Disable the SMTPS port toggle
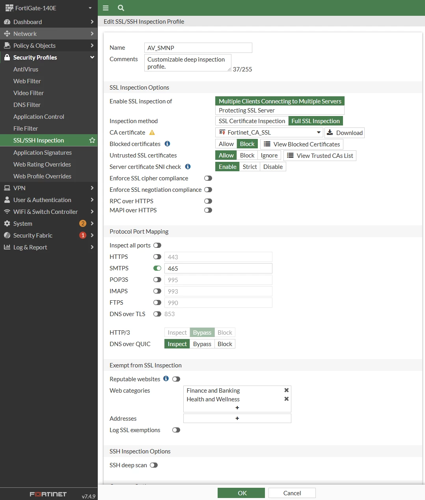The height and width of the screenshot is (500, 425). 157,268
